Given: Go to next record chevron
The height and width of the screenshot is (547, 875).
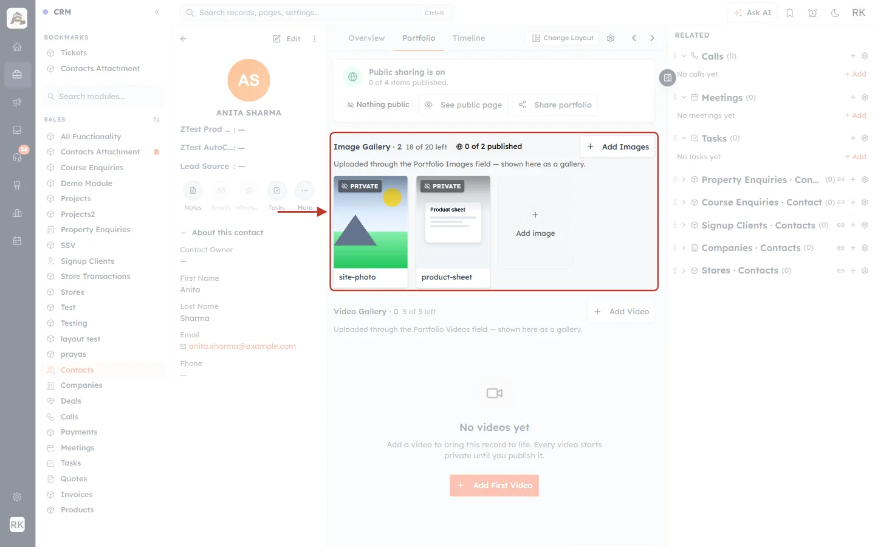Looking at the screenshot, I should click(652, 38).
